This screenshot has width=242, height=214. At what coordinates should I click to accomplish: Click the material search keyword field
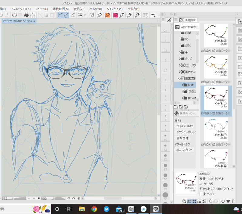pos(187,113)
